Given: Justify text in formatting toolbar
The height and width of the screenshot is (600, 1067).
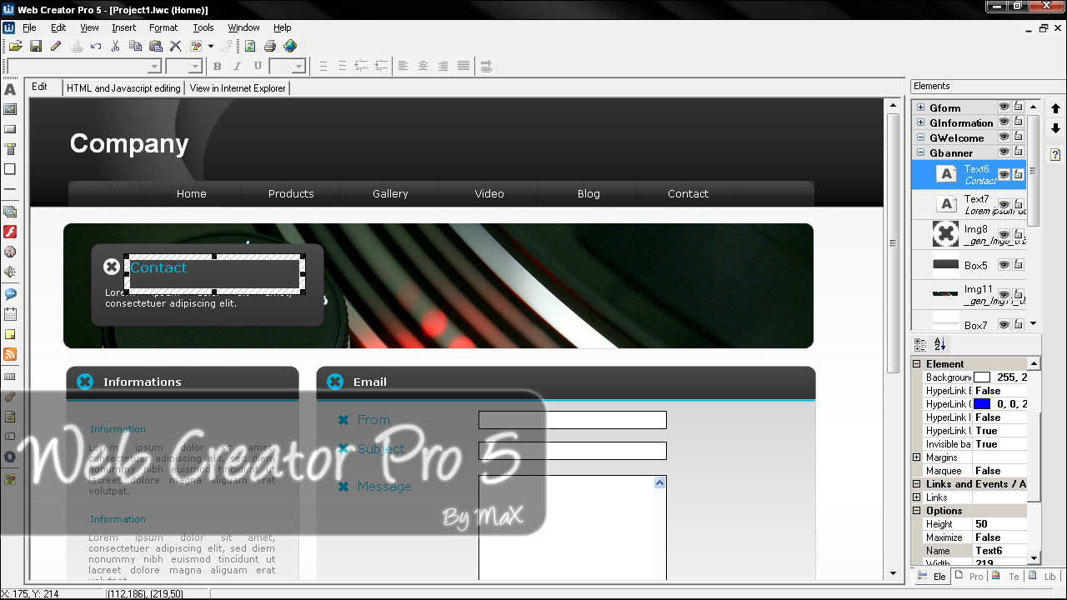Looking at the screenshot, I should [x=463, y=67].
